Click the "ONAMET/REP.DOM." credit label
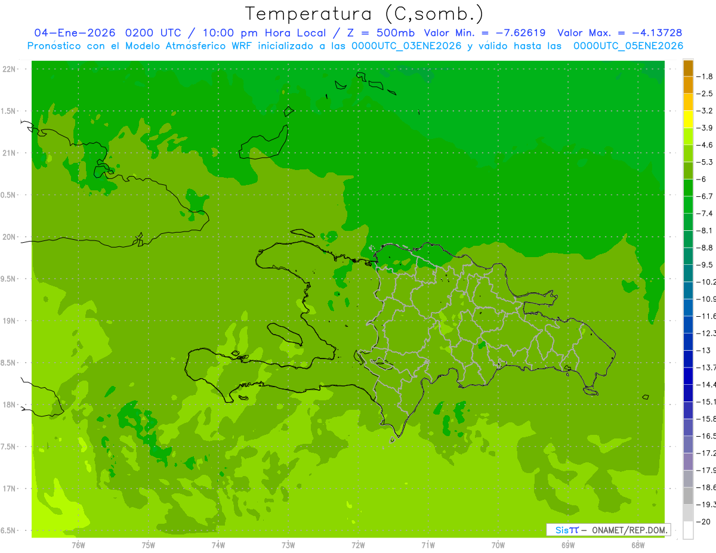Viewport: 716px width, 553px height. (629, 530)
